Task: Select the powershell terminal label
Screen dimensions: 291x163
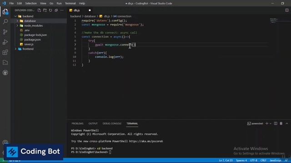Action: point(255,124)
